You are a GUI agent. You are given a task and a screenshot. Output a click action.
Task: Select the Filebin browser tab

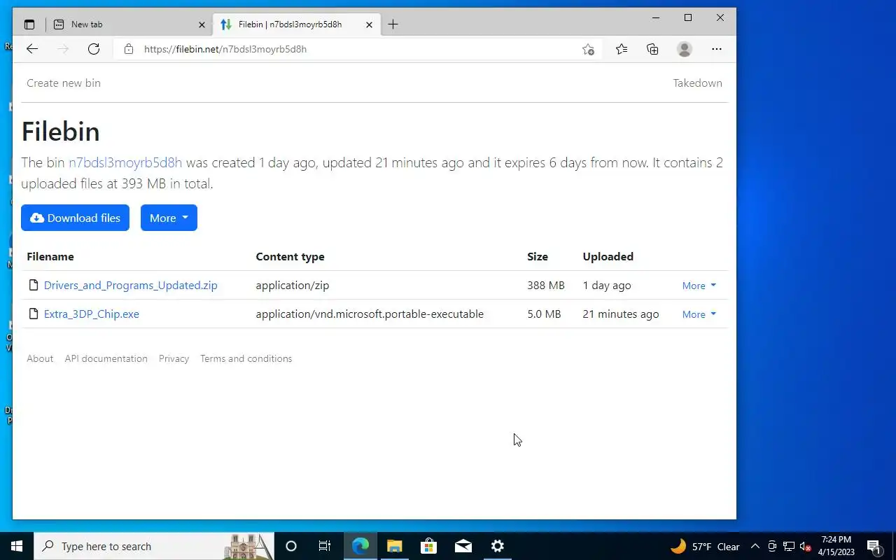click(296, 24)
